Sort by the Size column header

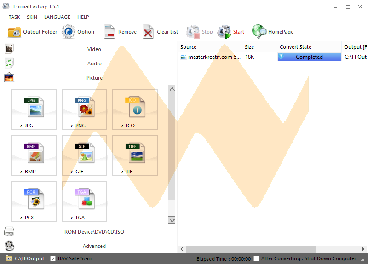click(259, 47)
